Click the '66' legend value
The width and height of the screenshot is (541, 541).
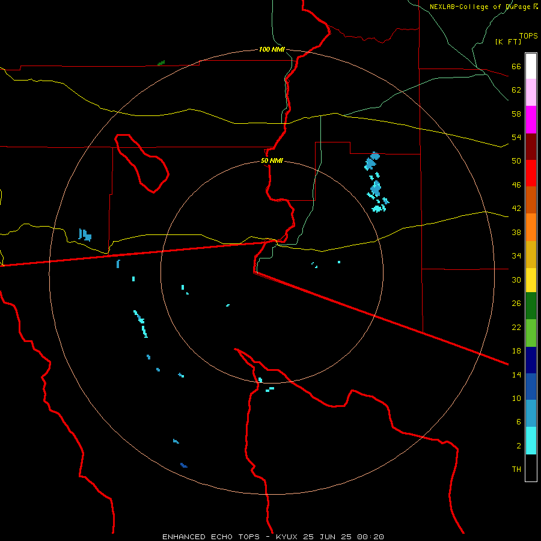(x=516, y=67)
